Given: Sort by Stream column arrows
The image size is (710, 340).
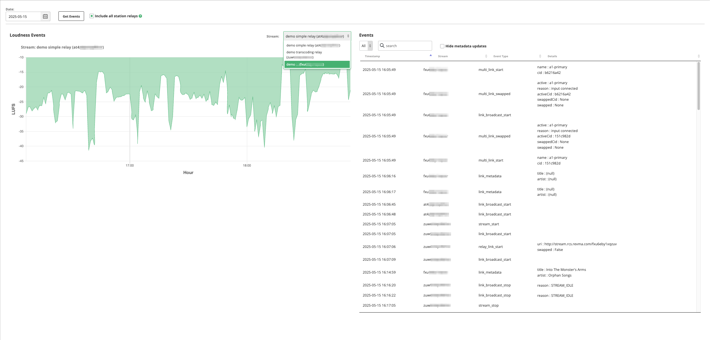Looking at the screenshot, I should (486, 56).
